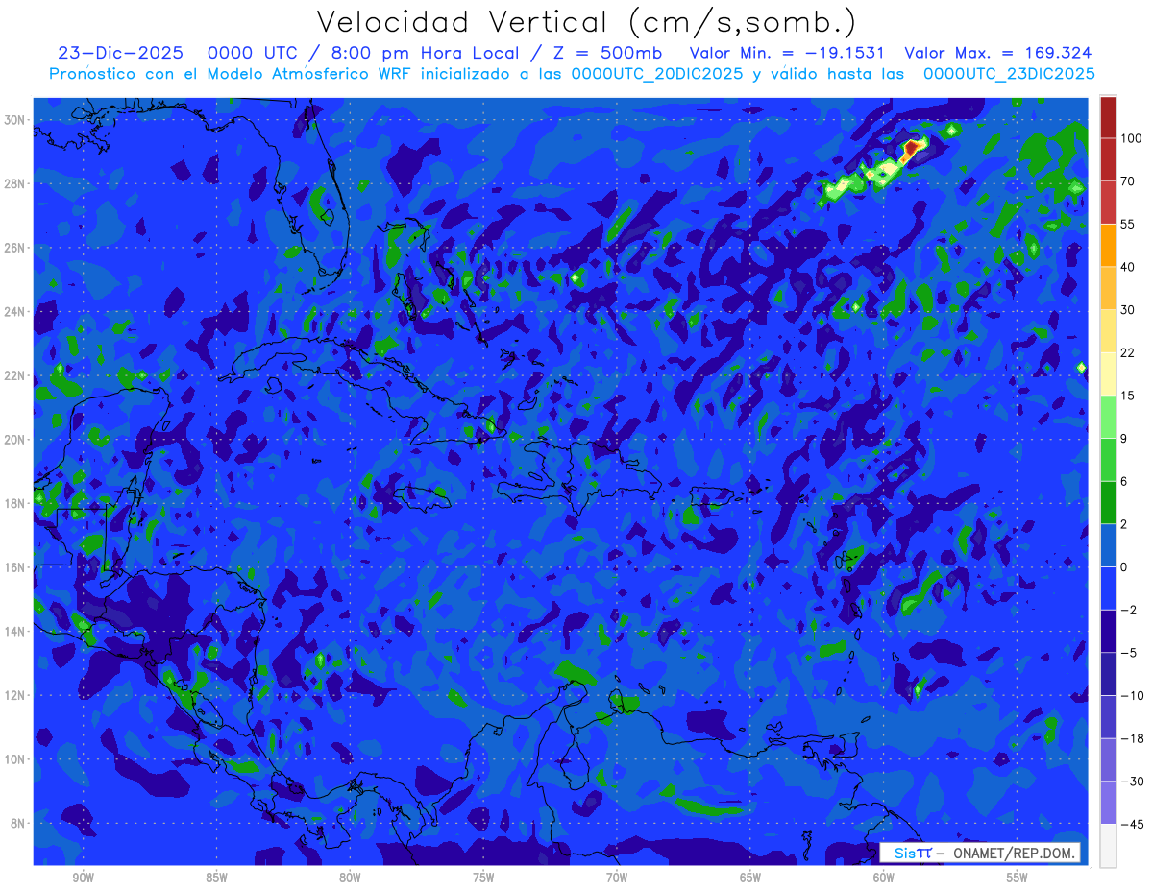The image size is (1153, 890).
Task: Click the colorbar value label "30"
Action: [x=1127, y=309]
